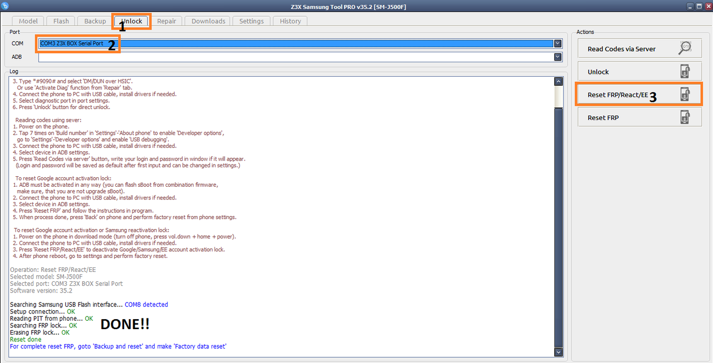This screenshot has height=363, width=713.
Task: Click log line 'Selected model: SM-J500F'
Action: click(46, 277)
